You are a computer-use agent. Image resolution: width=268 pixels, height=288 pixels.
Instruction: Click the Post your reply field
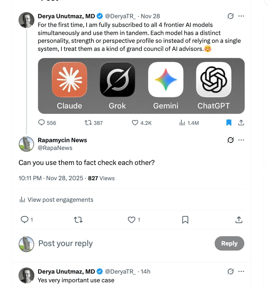pyautogui.click(x=120, y=243)
